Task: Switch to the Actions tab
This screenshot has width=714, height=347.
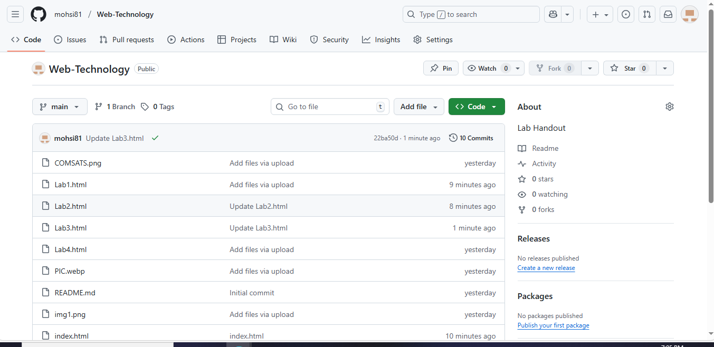Action: click(186, 40)
